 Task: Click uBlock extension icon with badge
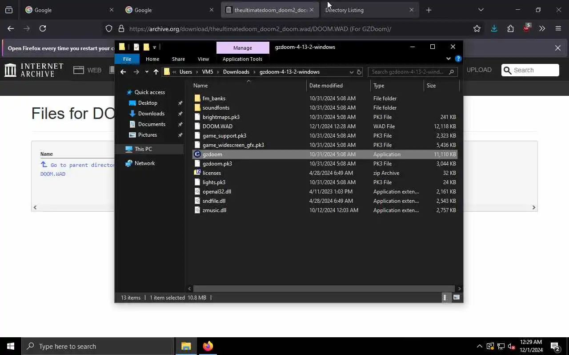[527, 28]
